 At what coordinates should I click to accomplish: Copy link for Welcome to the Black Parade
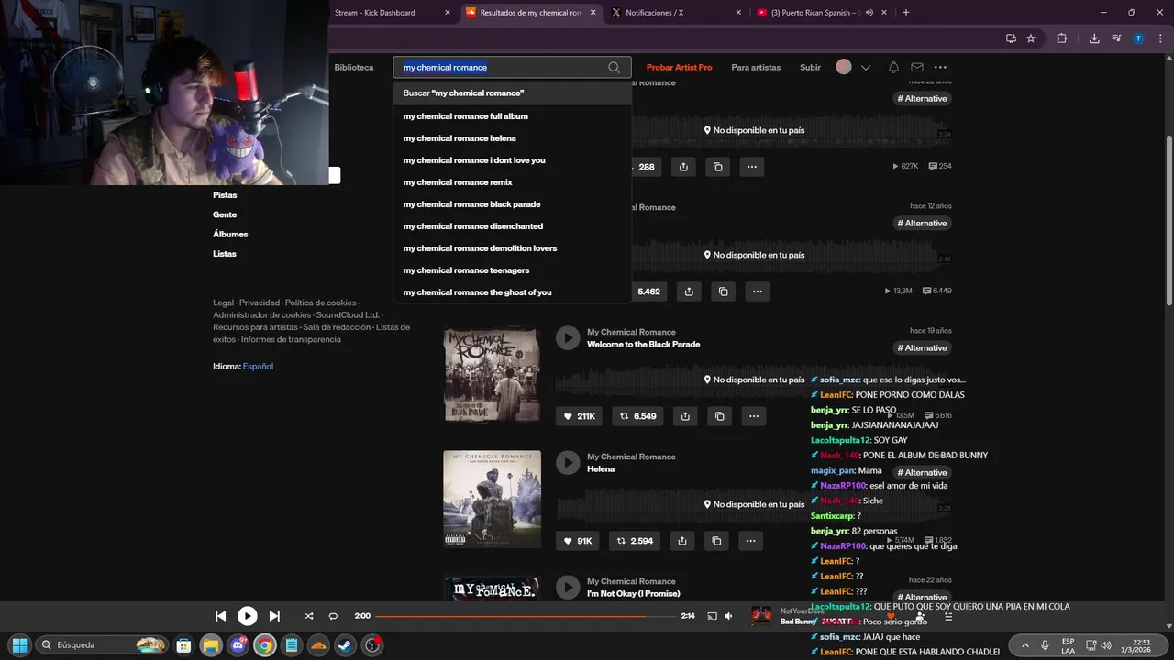click(719, 416)
